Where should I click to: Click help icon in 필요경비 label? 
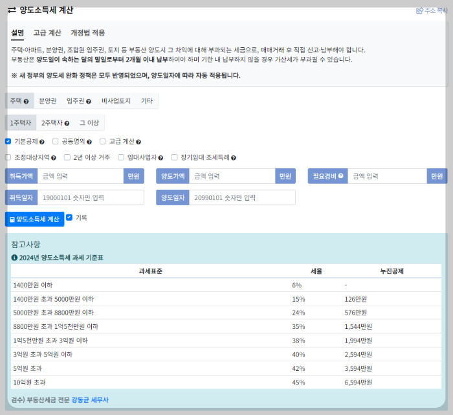340,175
